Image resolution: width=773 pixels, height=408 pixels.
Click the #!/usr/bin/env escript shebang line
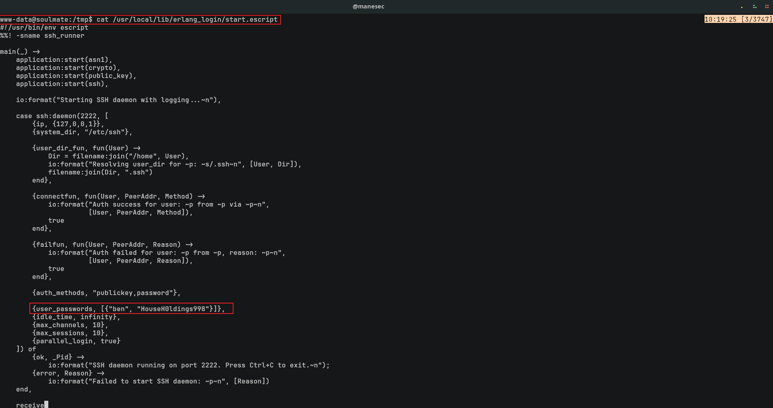pos(44,28)
